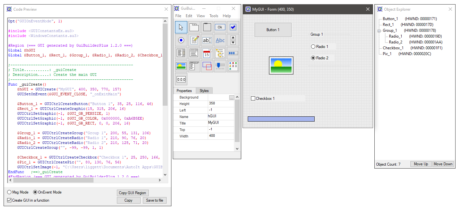463x213 pixels.
Task: Select the Combo box control tool
Action: tap(194, 53)
